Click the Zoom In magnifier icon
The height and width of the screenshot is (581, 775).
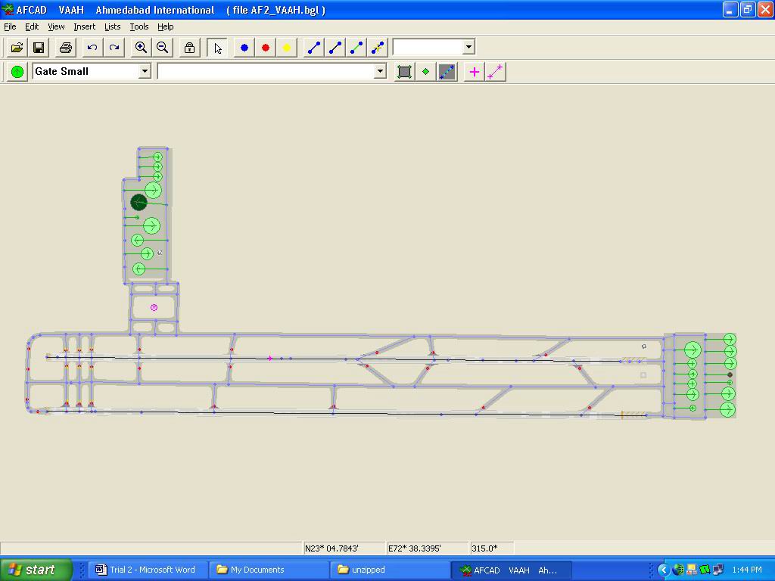click(x=141, y=48)
